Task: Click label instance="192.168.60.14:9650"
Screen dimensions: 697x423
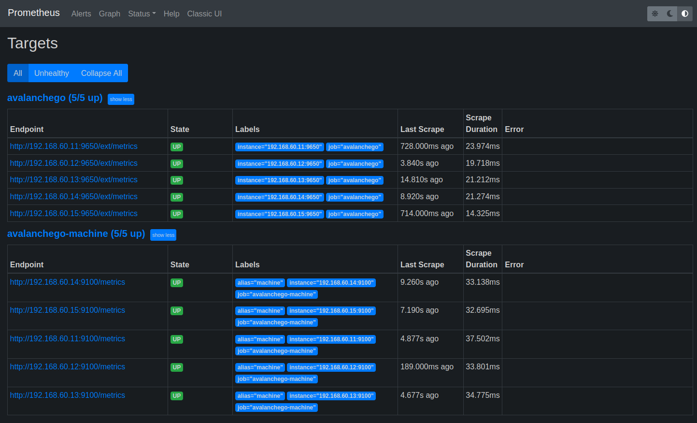Action: pyautogui.click(x=280, y=197)
